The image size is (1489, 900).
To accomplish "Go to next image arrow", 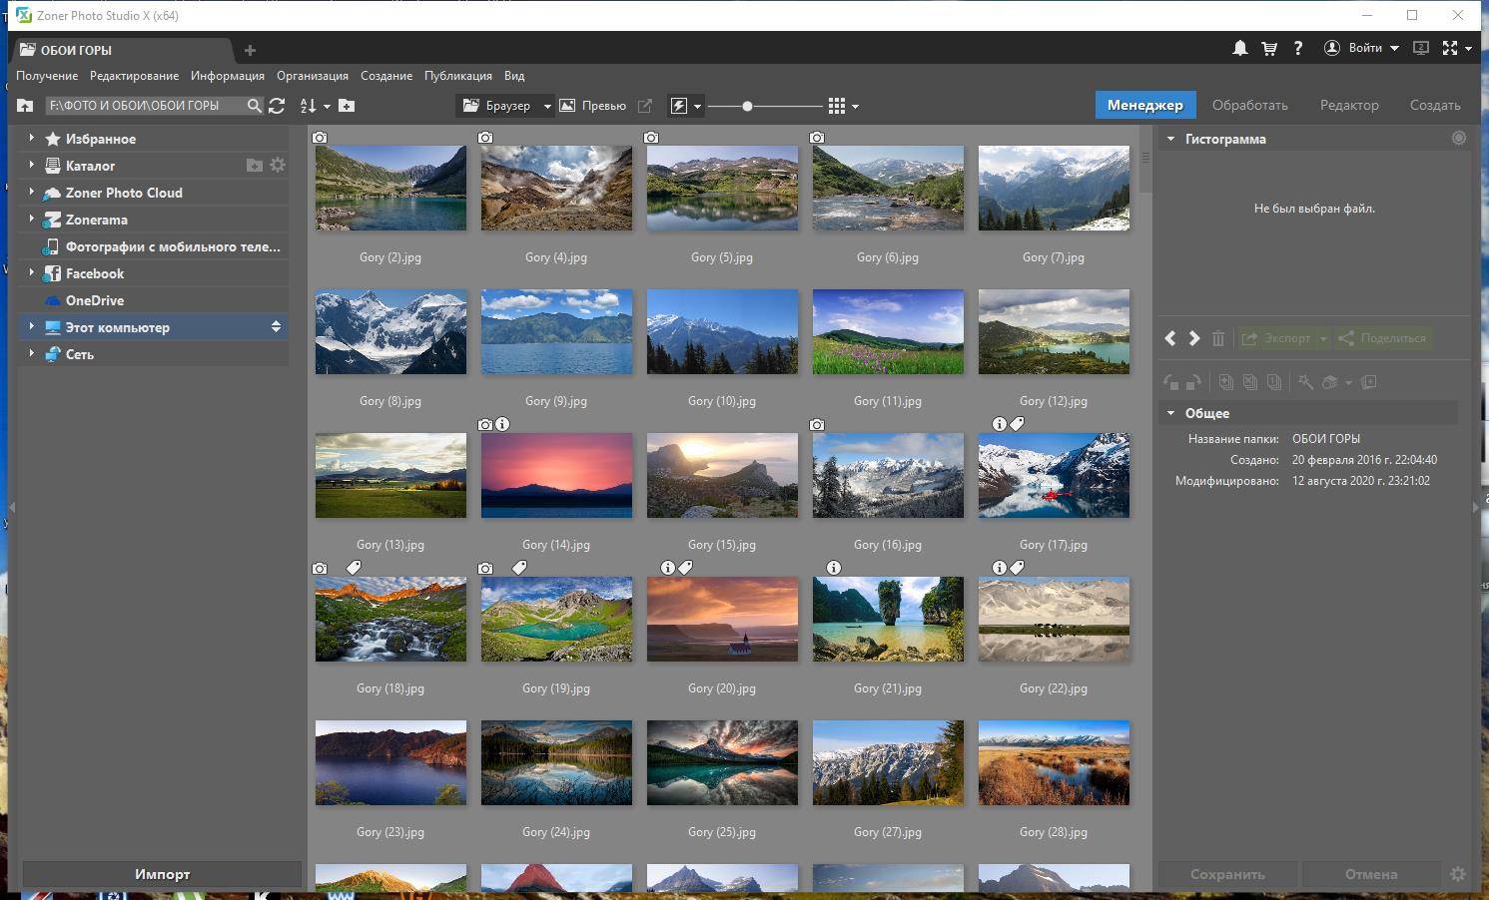I will pyautogui.click(x=1193, y=338).
